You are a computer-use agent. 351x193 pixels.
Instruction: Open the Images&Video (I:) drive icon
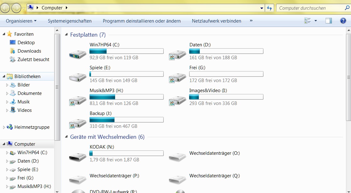178,100
